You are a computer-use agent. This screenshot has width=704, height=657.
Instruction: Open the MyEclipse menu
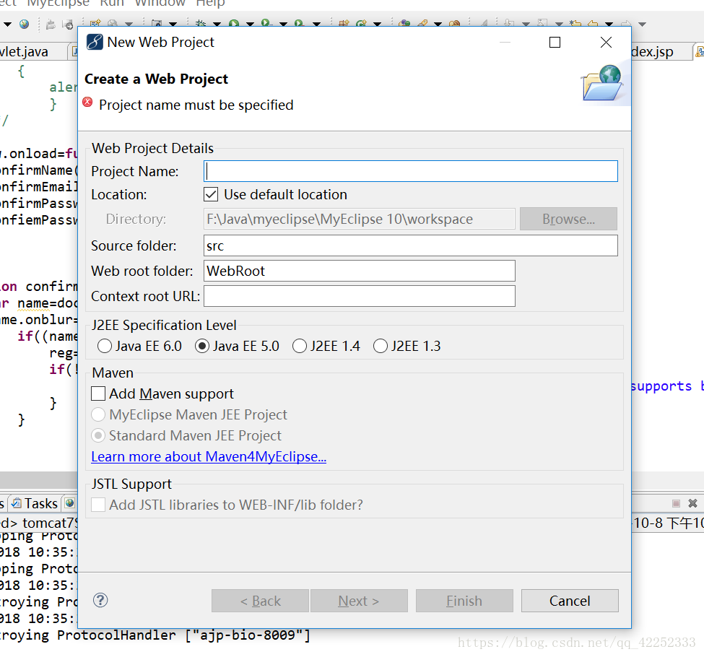[x=58, y=3]
